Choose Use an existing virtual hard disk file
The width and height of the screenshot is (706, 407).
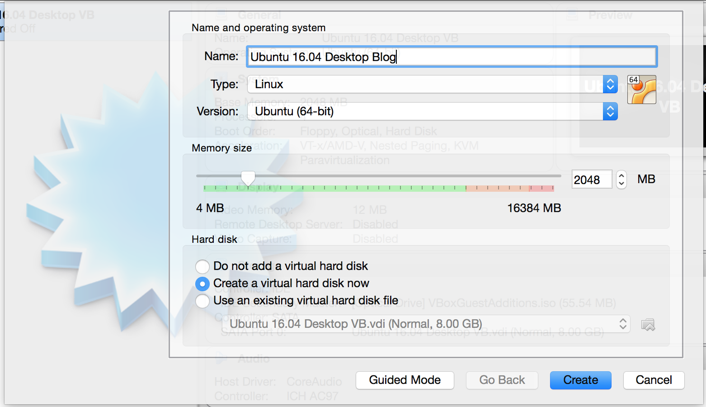[x=202, y=301]
